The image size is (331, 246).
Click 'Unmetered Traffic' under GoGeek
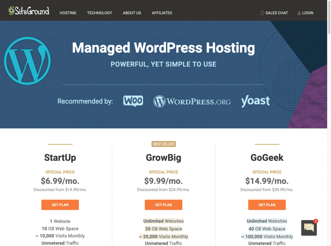point(267,243)
